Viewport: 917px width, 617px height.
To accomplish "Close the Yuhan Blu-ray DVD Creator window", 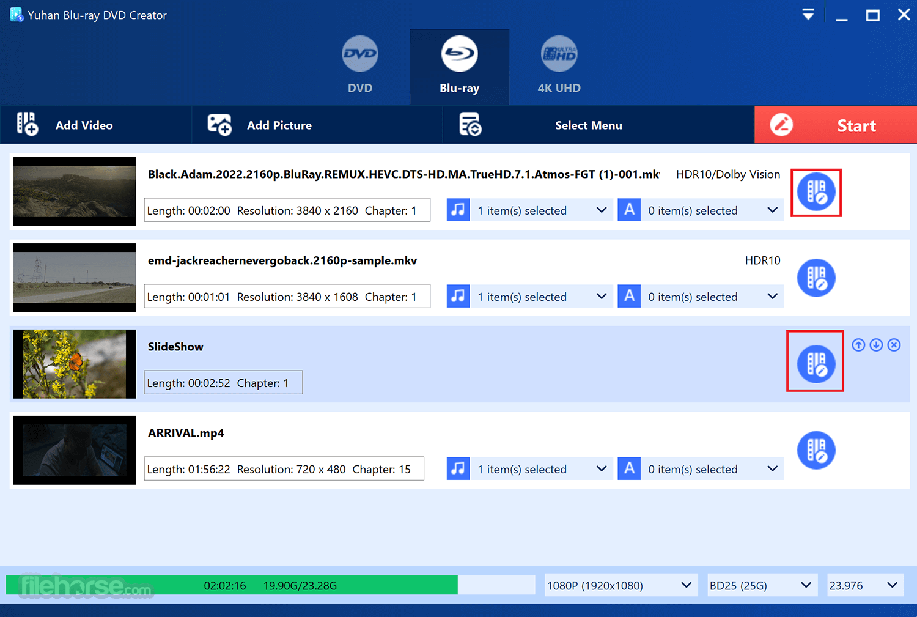I will coord(904,15).
